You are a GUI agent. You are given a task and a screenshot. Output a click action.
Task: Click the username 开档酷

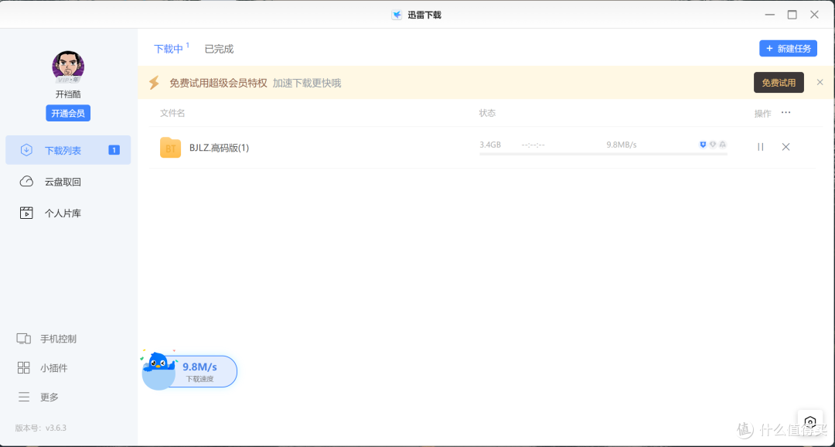(68, 94)
